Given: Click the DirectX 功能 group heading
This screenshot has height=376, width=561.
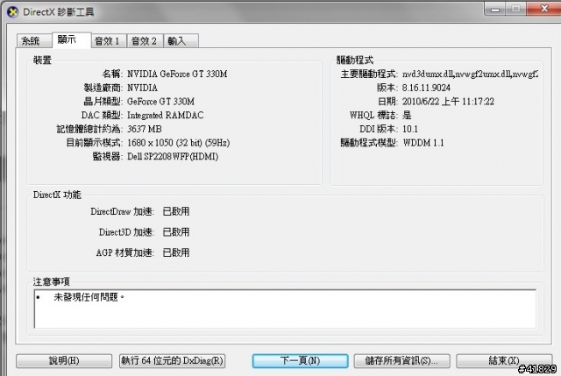Looking at the screenshot, I should tap(57, 195).
